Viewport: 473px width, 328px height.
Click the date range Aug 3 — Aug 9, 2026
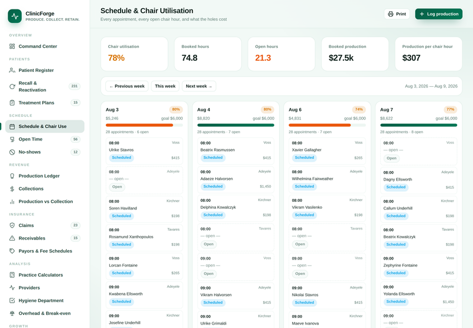(x=431, y=86)
